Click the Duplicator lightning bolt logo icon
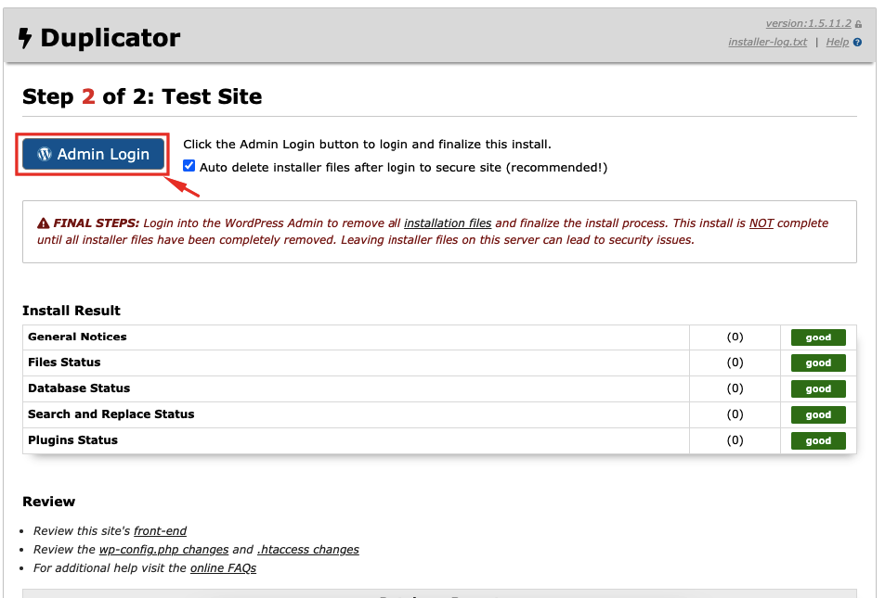885x598 pixels. (x=25, y=38)
